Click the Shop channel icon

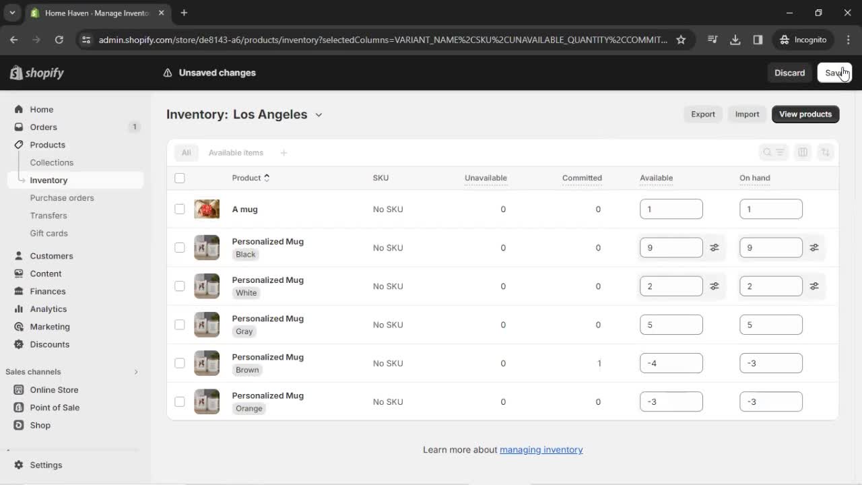coord(18,425)
